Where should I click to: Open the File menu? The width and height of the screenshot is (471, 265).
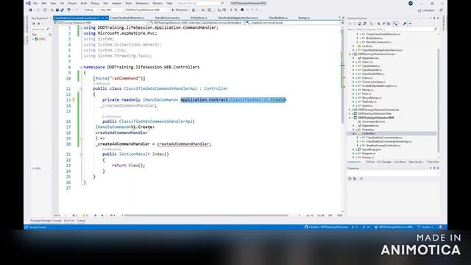35,3
